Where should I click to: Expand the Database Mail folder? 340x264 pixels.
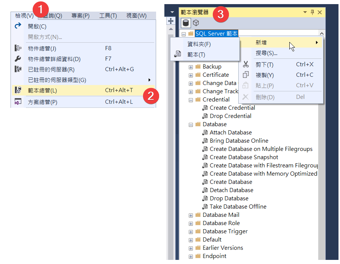[191, 215]
